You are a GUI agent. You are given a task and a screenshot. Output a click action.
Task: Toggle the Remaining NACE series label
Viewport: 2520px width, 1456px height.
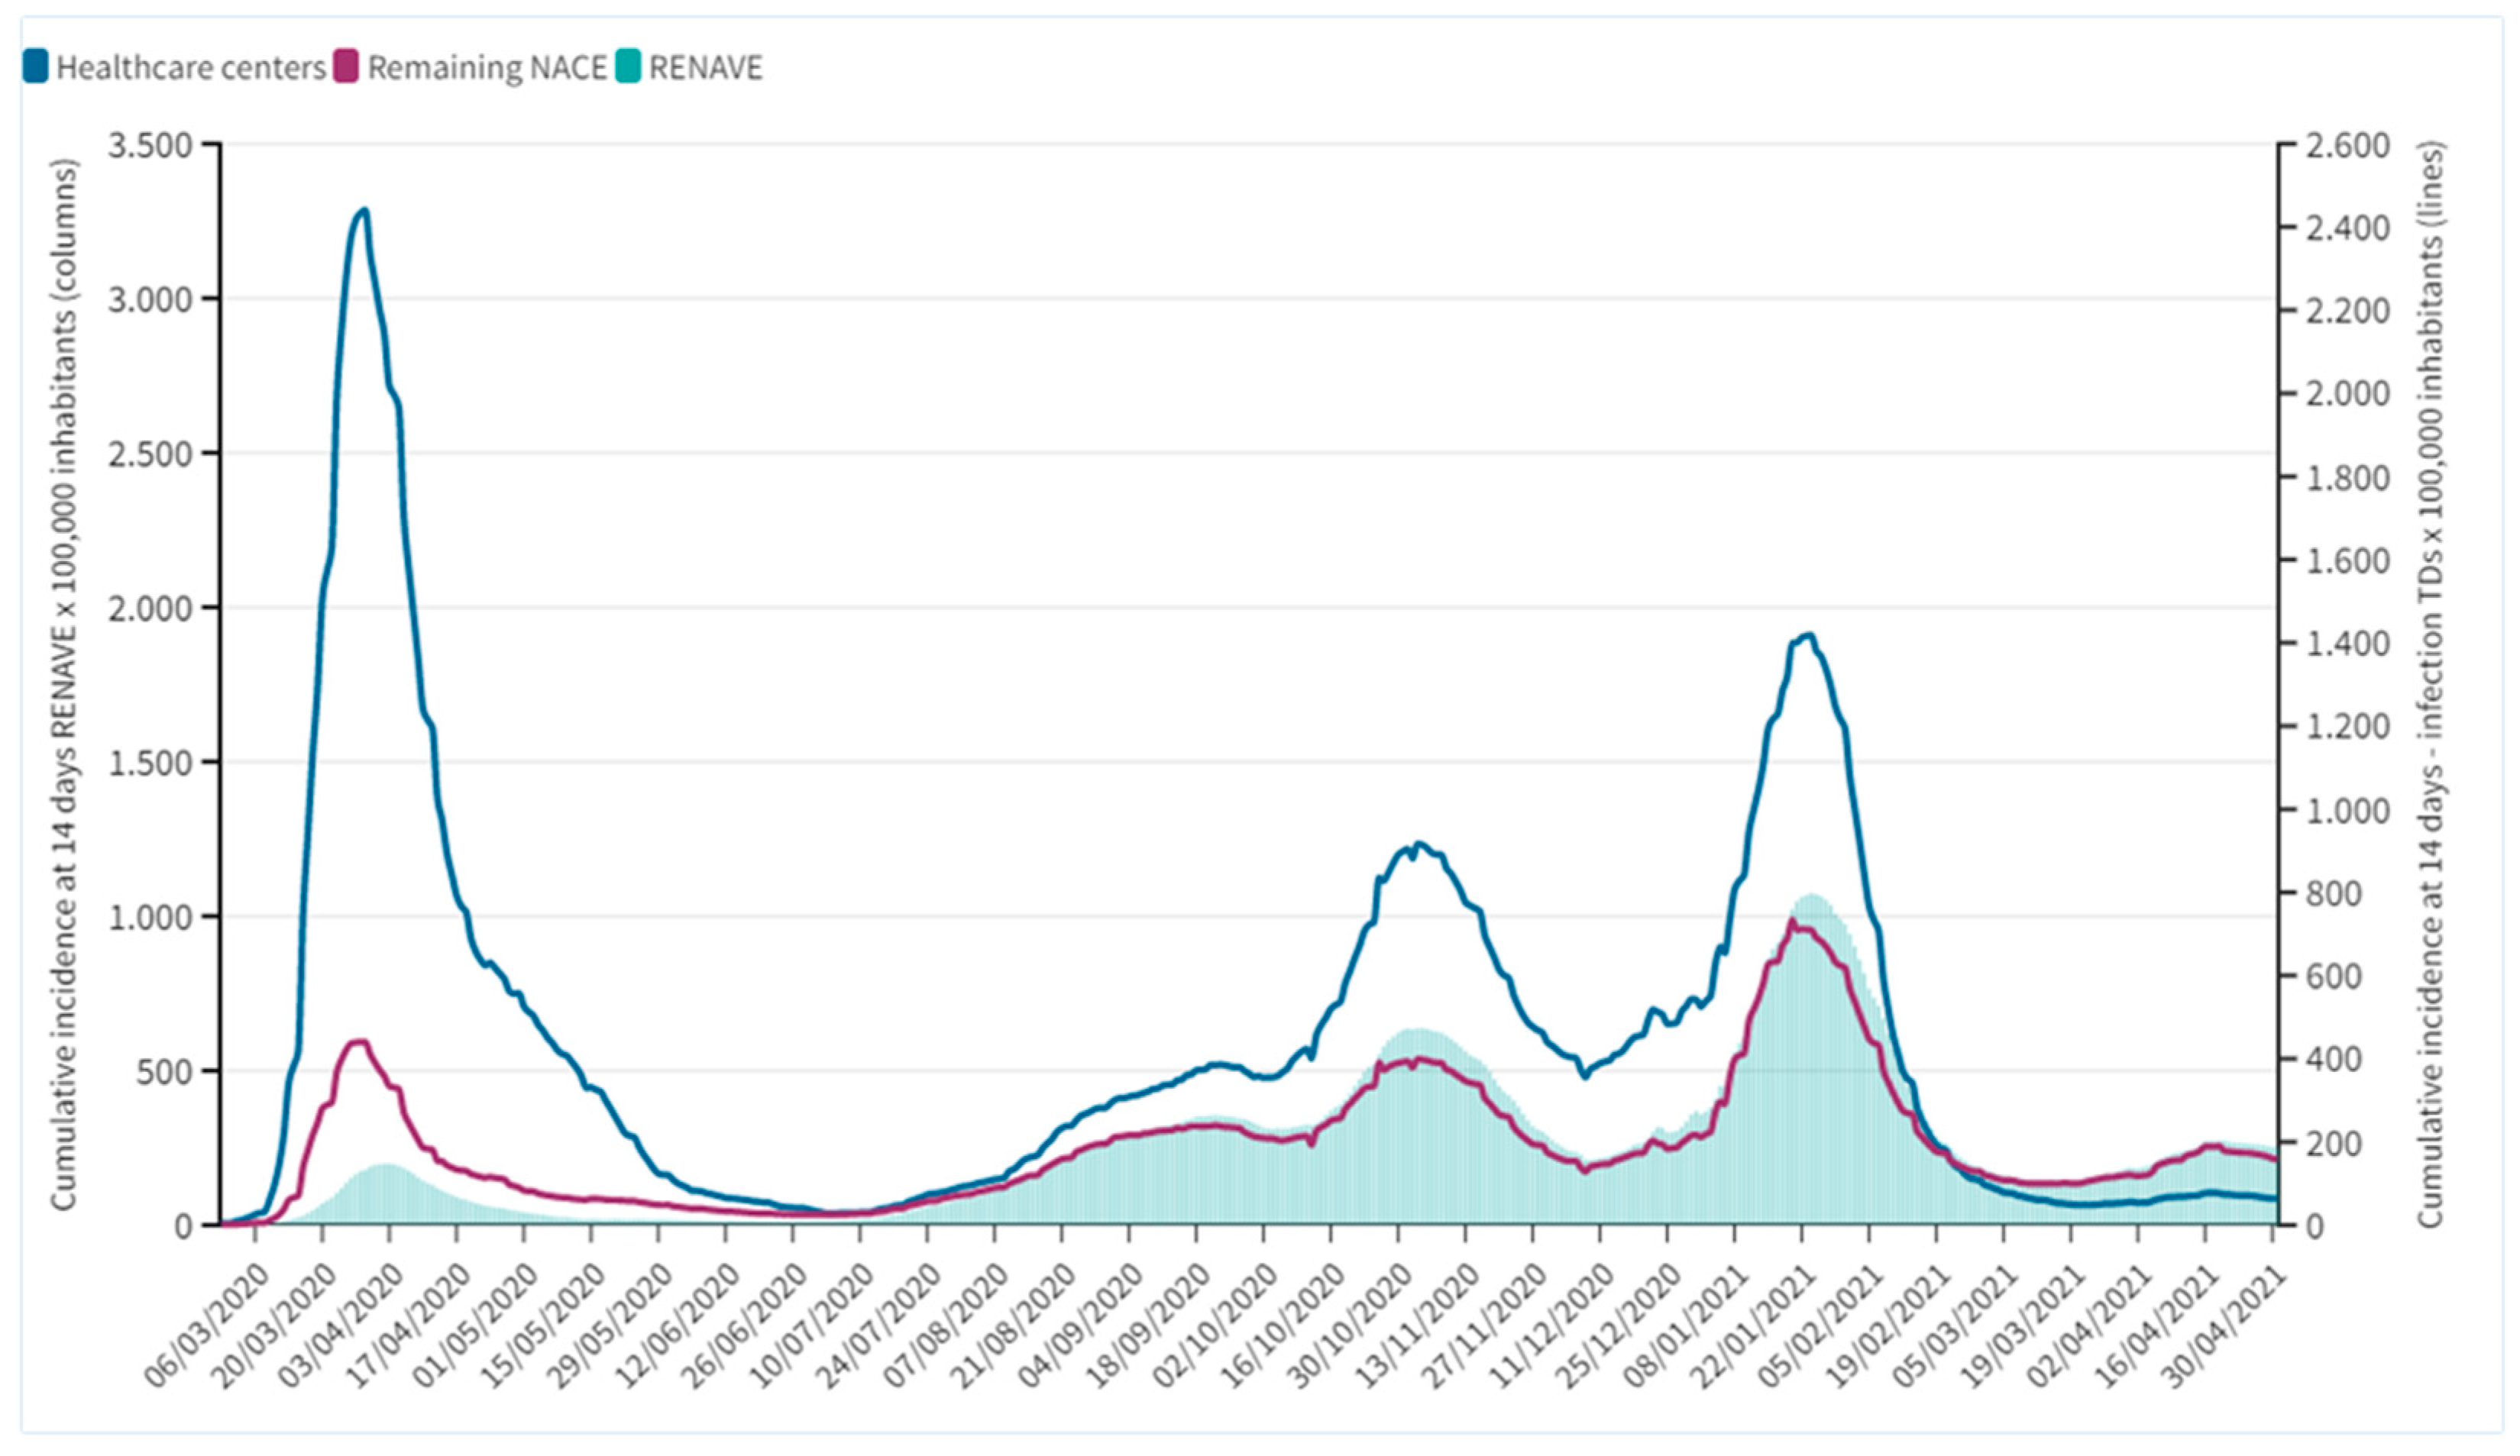point(487,68)
